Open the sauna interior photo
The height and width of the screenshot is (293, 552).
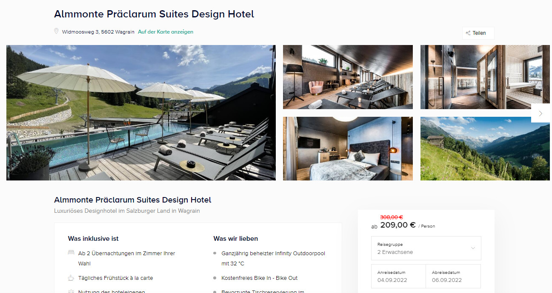point(485,77)
